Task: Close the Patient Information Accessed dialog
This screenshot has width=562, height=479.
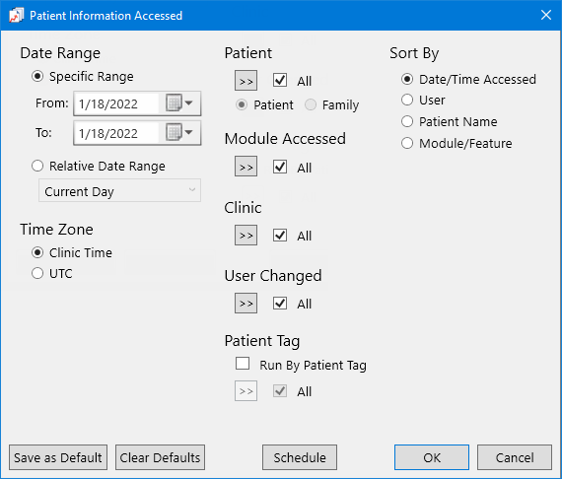Action: [x=546, y=15]
